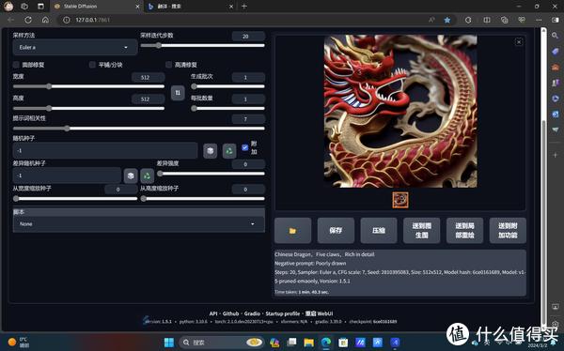Image resolution: width=564 pixels, height=351 pixels.
Task: Click the green recycle seed icon
Action: point(229,151)
